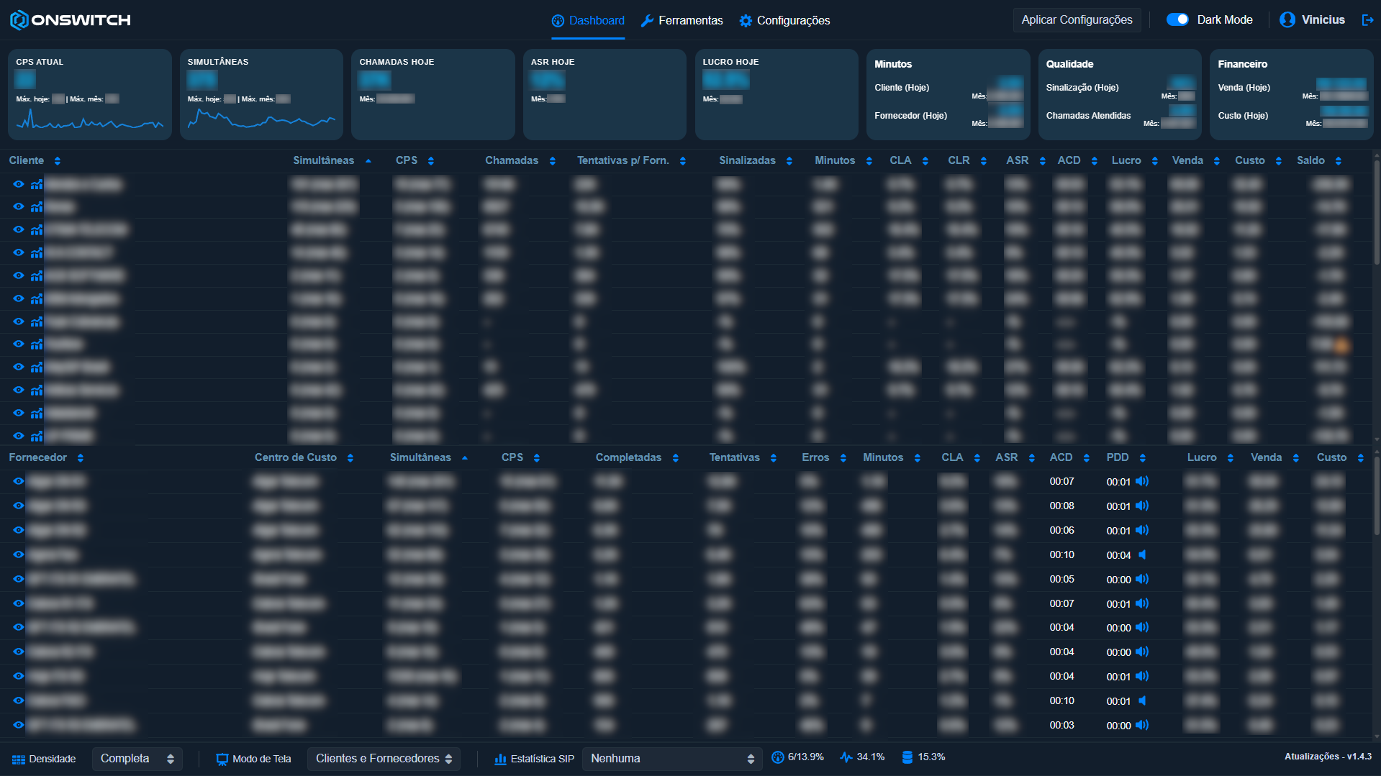Click the Qualidade summary card
The height and width of the screenshot is (776, 1381).
point(1120,94)
